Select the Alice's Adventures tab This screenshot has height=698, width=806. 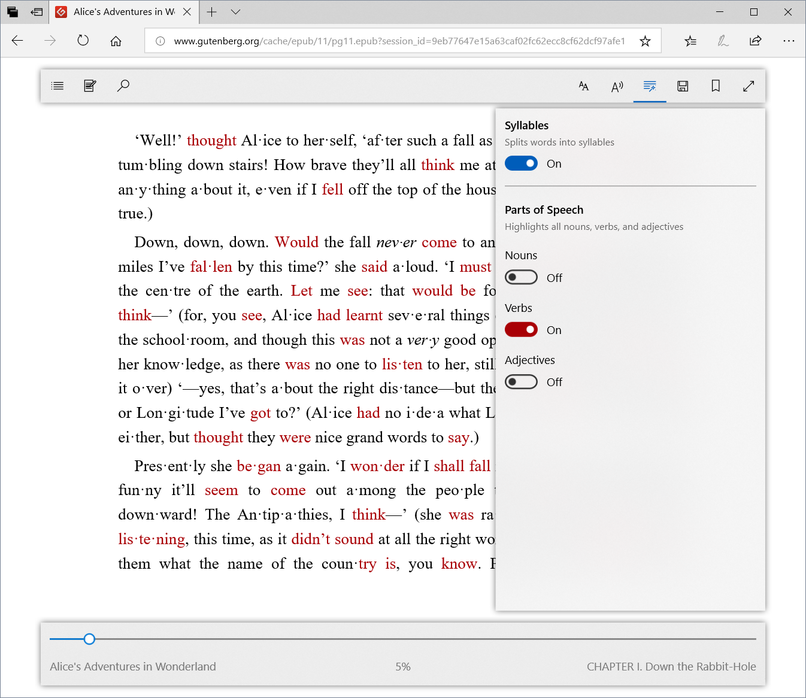(x=123, y=12)
